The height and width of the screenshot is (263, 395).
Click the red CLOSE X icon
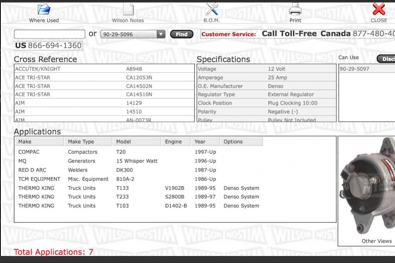pos(379,9)
